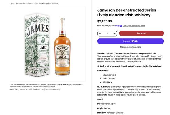Viewport: 170px width, 115px height.
Task: Go to Home in the breadcrumb
Action: (x=12, y=3)
